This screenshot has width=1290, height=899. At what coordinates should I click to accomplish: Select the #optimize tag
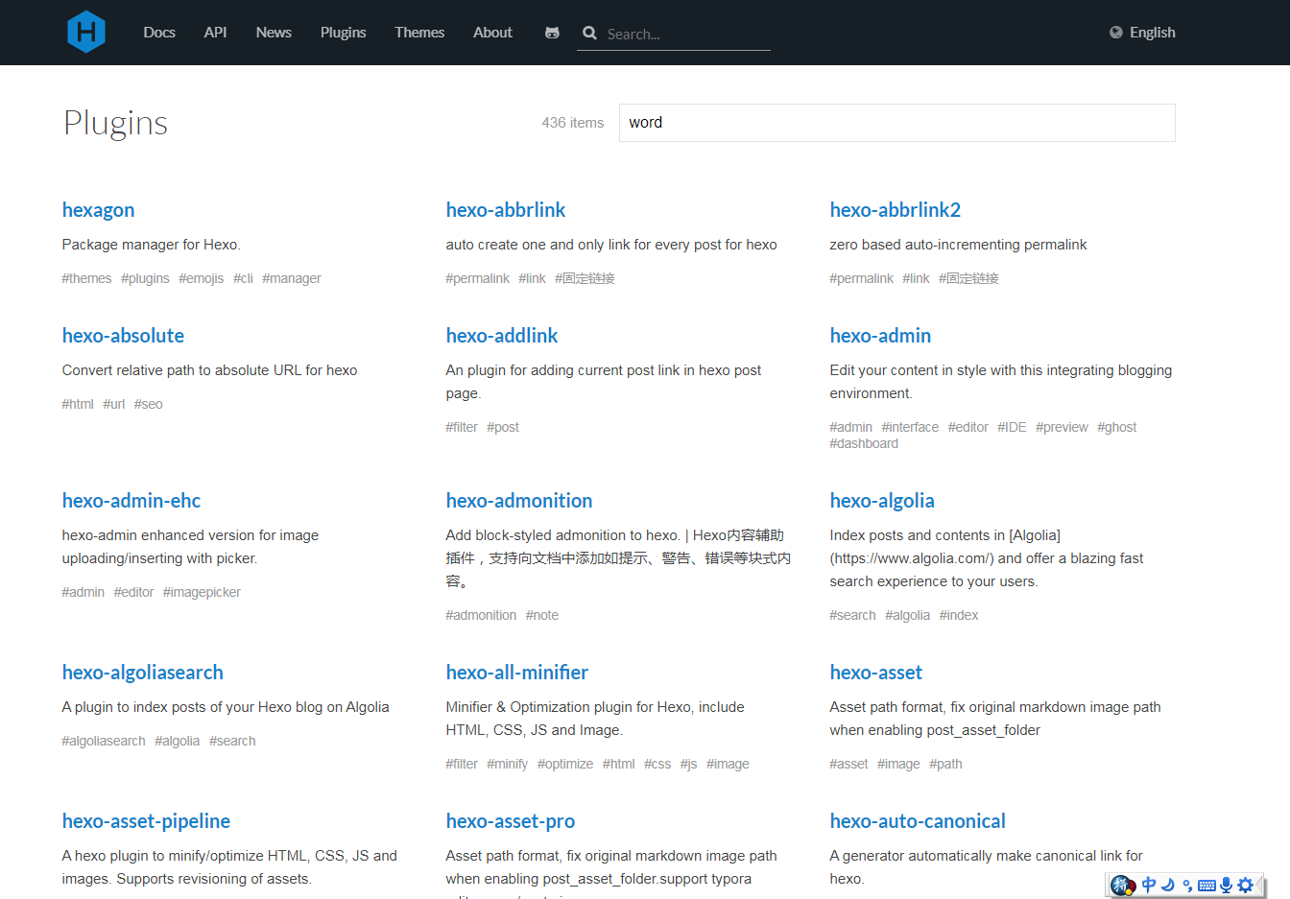pyautogui.click(x=565, y=764)
